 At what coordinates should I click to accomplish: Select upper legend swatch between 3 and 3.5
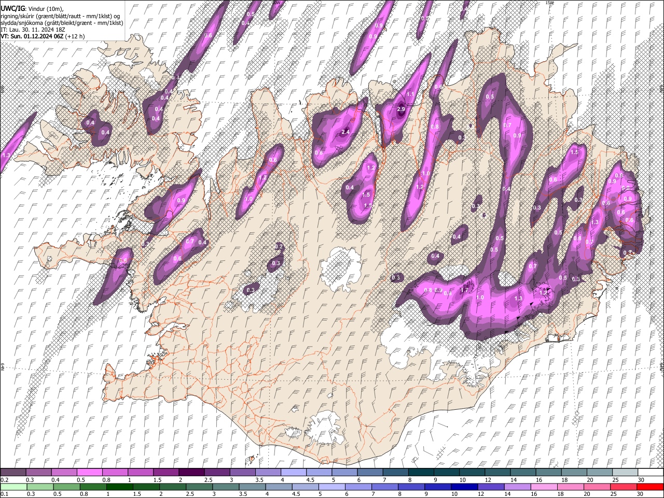coord(242,473)
